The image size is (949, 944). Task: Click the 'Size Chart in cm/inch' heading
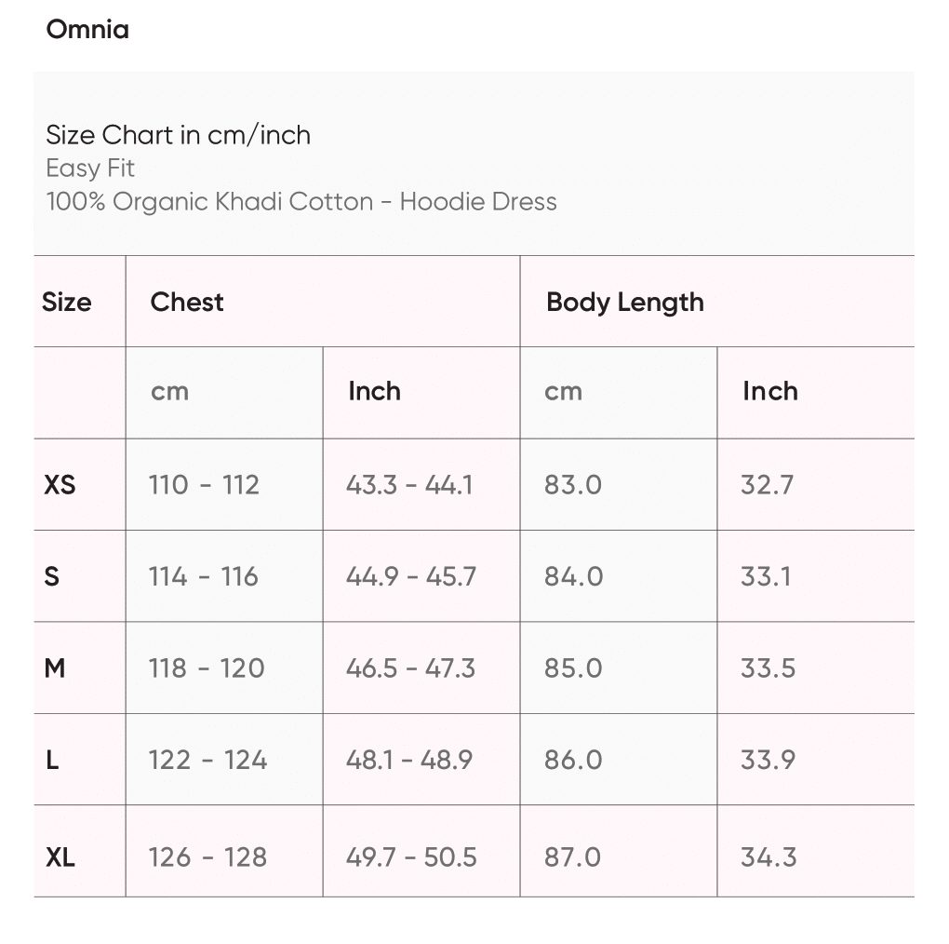(x=178, y=135)
